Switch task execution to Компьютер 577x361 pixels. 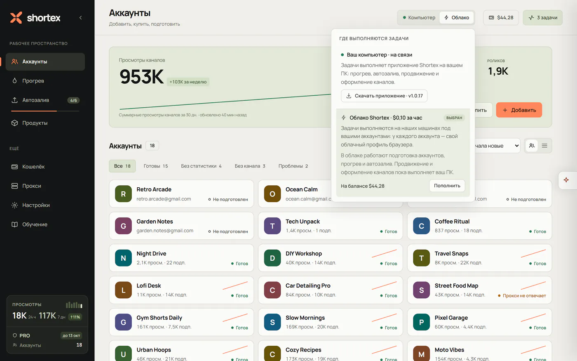click(419, 18)
